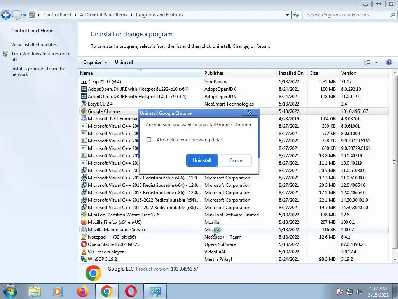
Task: Select Visual C++ 2015-2022 Redistributable (x64) row
Action: coord(234,200)
